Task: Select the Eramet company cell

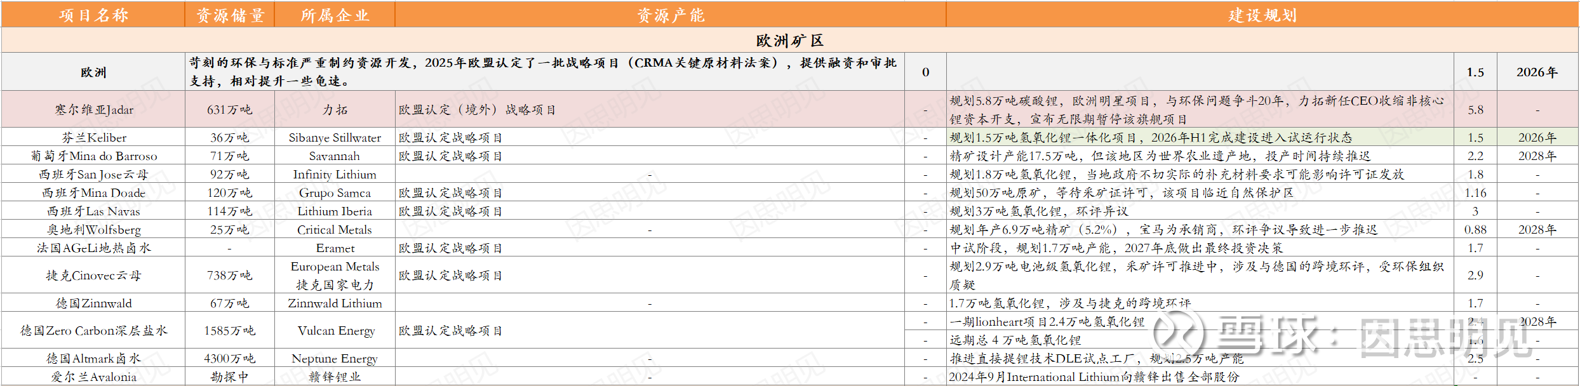Action: [335, 248]
